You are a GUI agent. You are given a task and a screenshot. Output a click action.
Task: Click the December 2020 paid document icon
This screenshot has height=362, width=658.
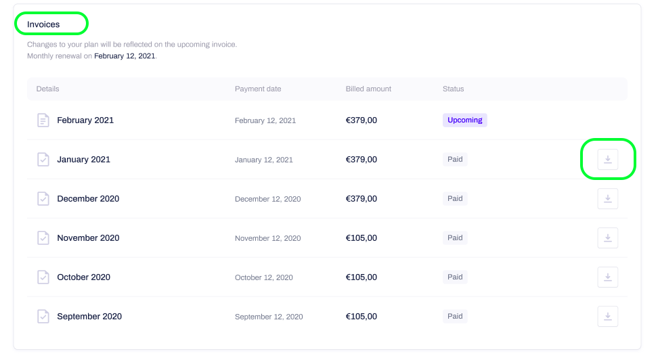point(43,198)
